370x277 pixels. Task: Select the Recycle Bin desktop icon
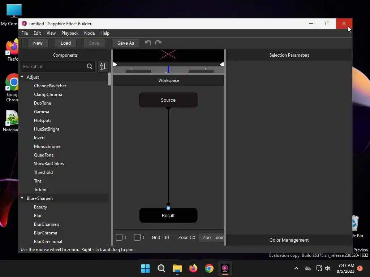(x=357, y=226)
